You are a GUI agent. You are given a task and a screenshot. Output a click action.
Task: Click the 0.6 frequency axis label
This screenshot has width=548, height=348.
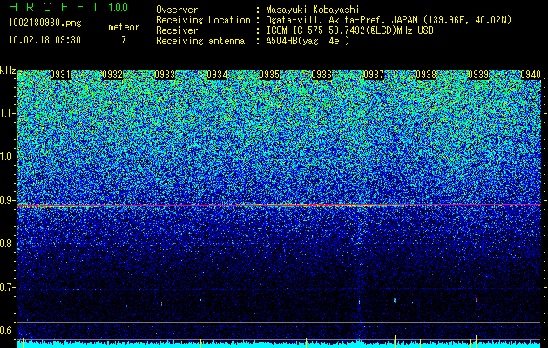(7, 331)
